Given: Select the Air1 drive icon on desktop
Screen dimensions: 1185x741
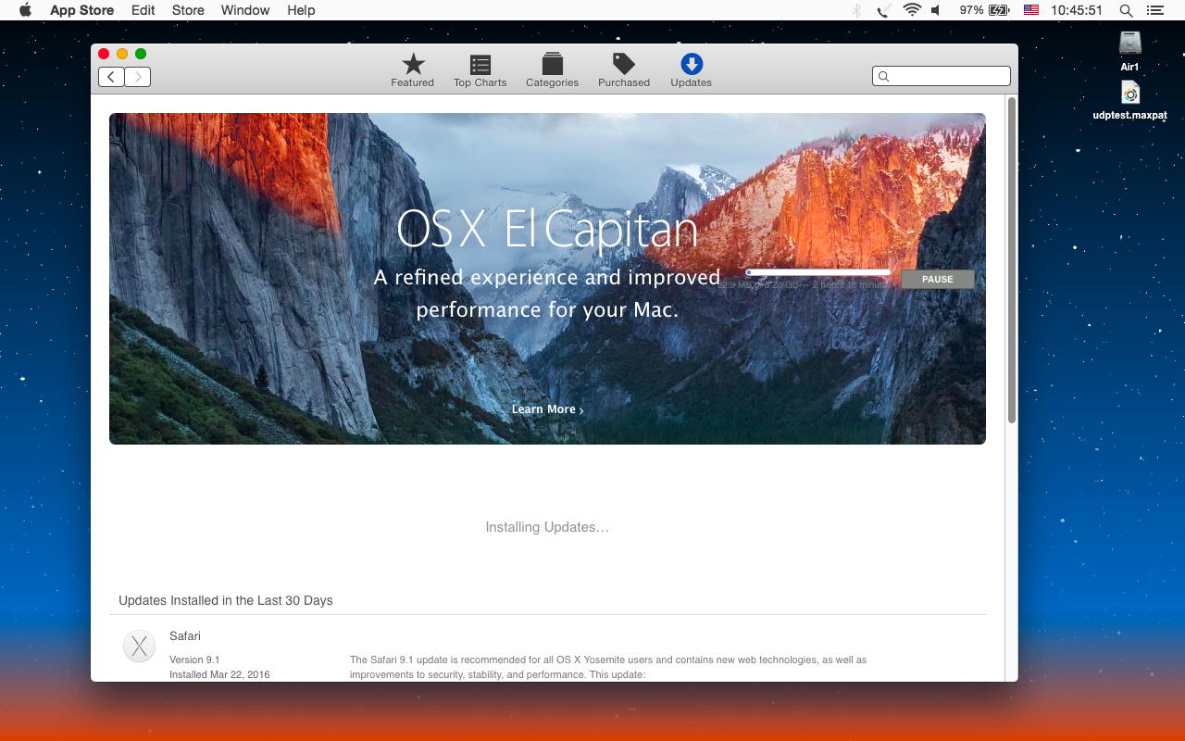Looking at the screenshot, I should 1129,43.
